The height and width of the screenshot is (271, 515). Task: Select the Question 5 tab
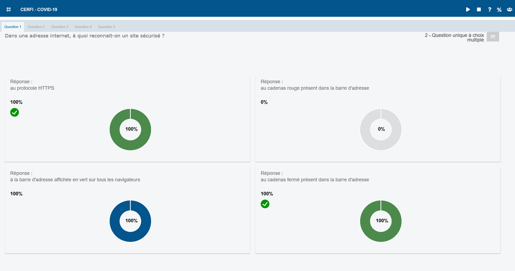click(106, 27)
